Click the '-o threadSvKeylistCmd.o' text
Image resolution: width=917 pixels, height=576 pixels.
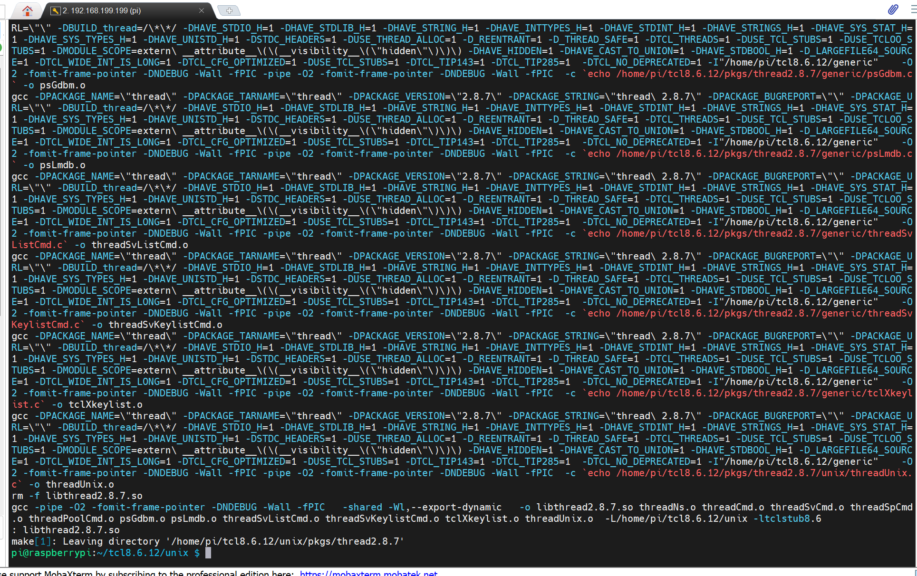click(x=157, y=325)
